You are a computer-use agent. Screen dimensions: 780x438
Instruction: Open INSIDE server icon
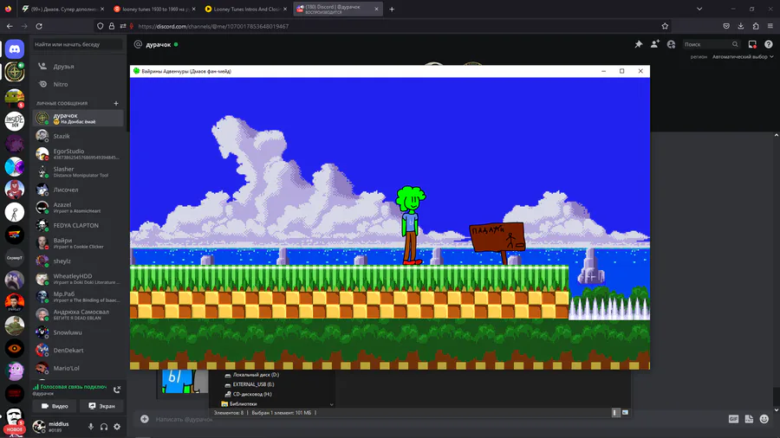pos(15,120)
